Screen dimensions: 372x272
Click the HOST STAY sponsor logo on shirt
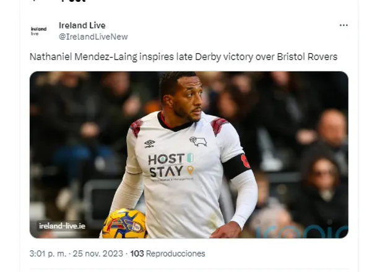(x=171, y=166)
